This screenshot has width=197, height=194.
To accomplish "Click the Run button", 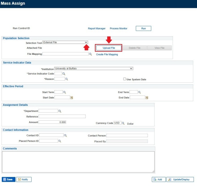I will pyautogui.click(x=143, y=28).
